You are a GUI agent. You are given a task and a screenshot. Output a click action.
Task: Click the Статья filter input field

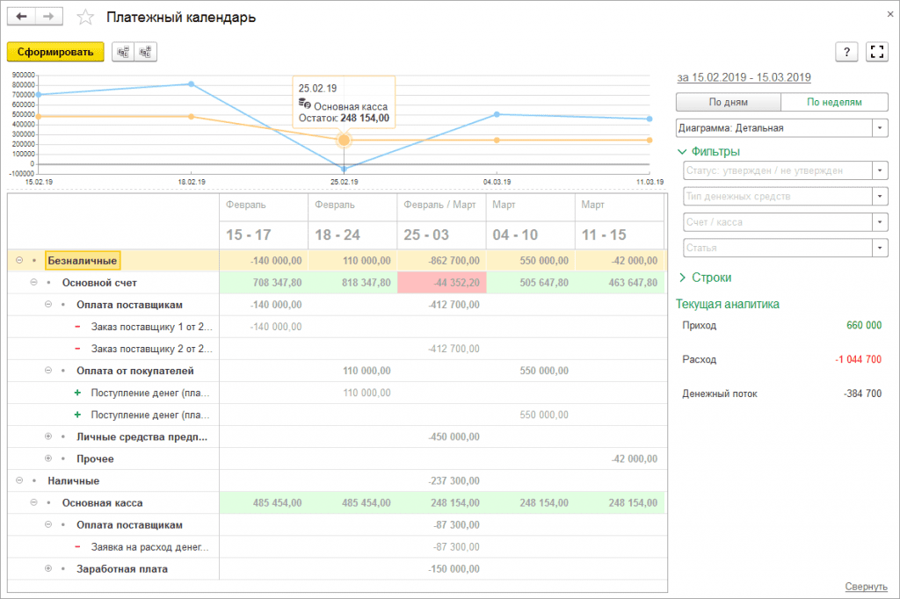tap(778, 248)
